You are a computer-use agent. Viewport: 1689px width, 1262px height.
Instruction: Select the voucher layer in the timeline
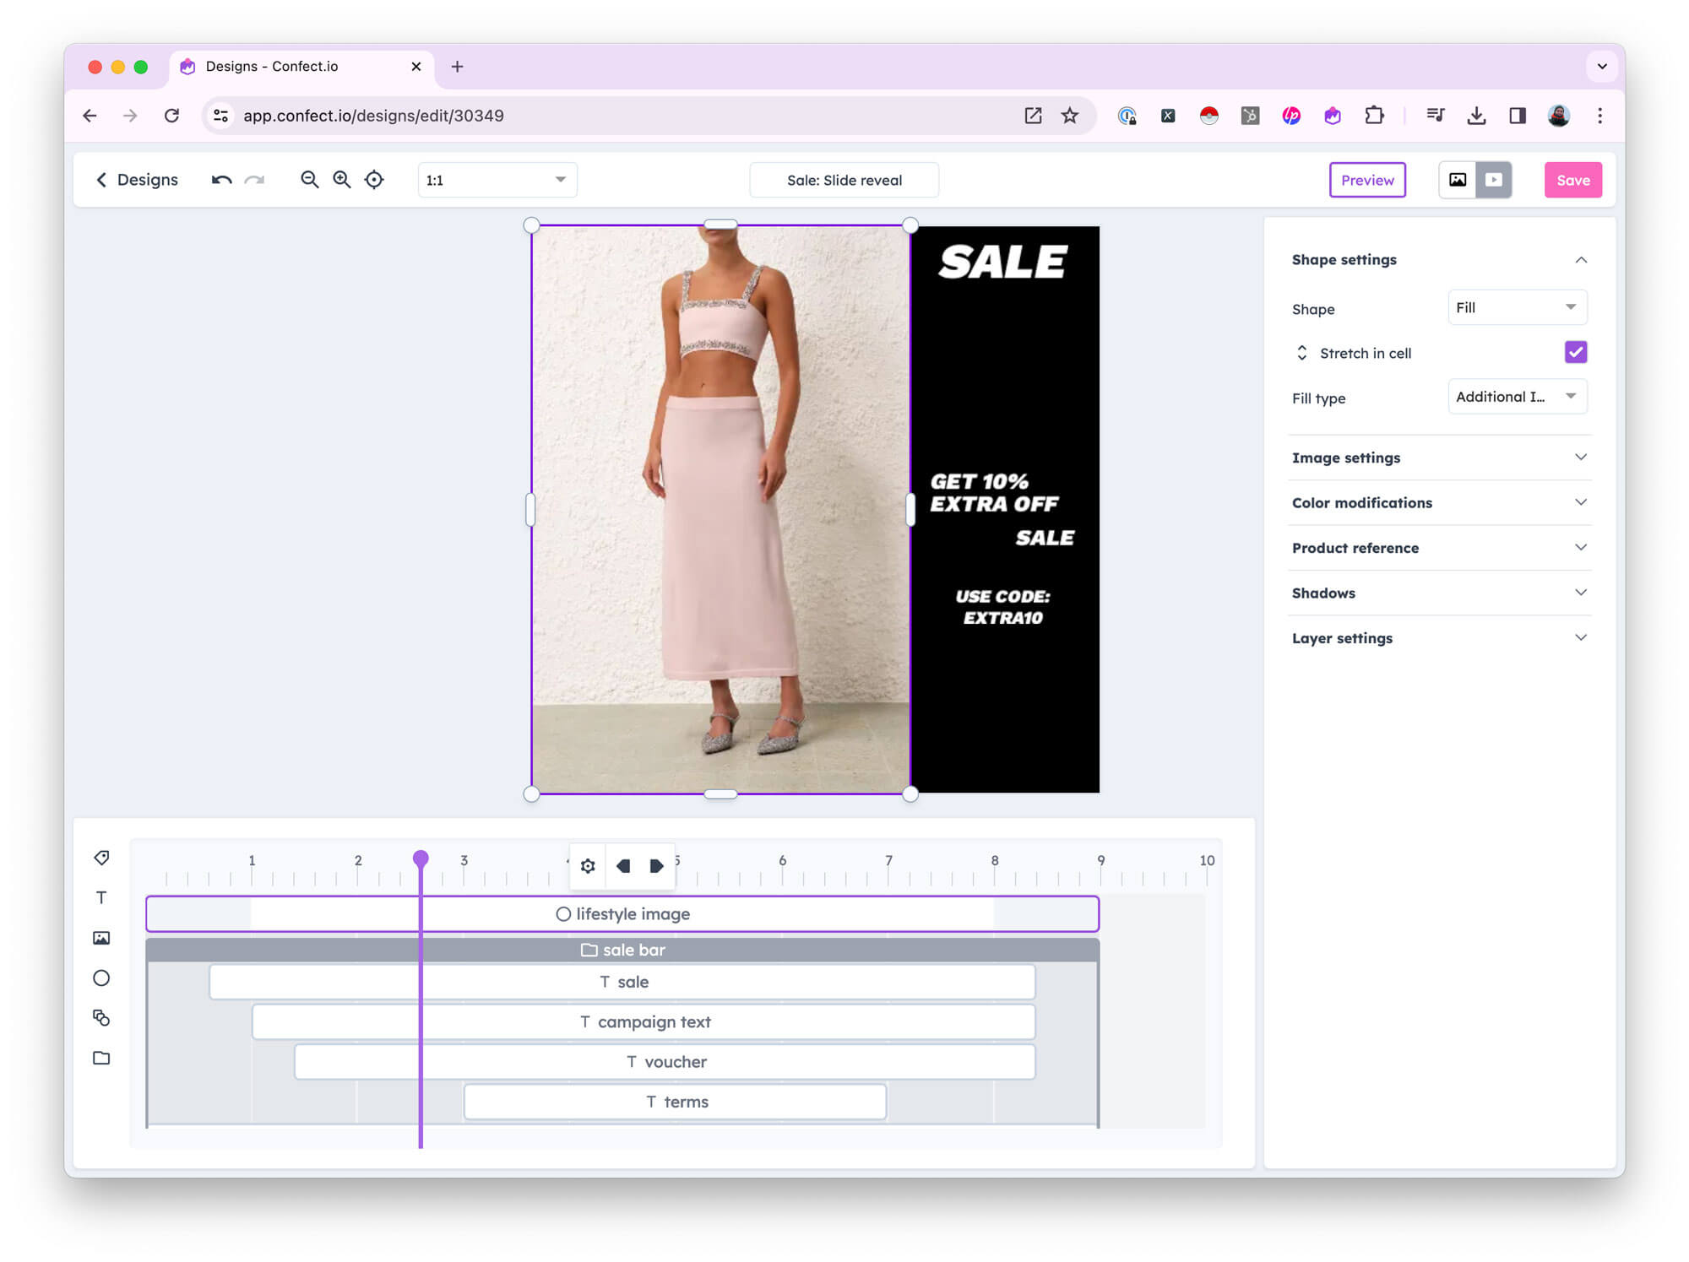coord(665,1061)
